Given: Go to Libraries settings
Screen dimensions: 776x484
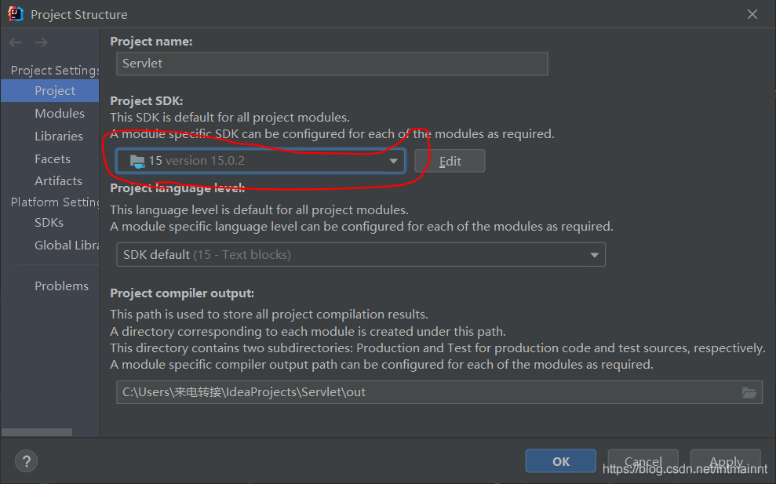Looking at the screenshot, I should click(58, 136).
